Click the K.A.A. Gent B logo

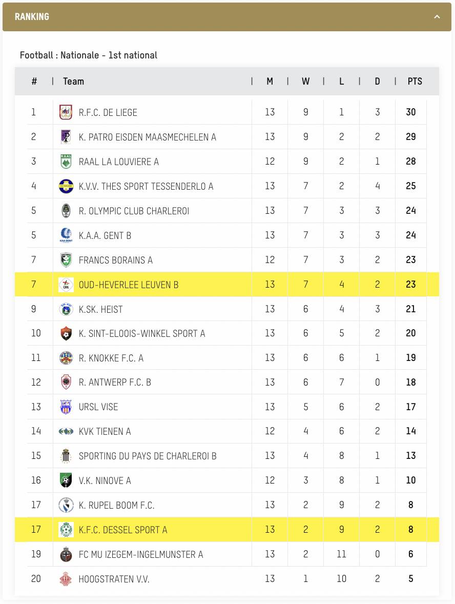point(66,235)
